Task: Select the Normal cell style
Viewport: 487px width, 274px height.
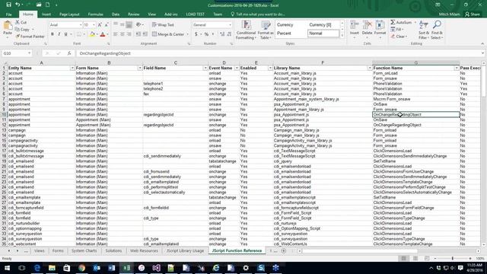Action: coord(323,33)
